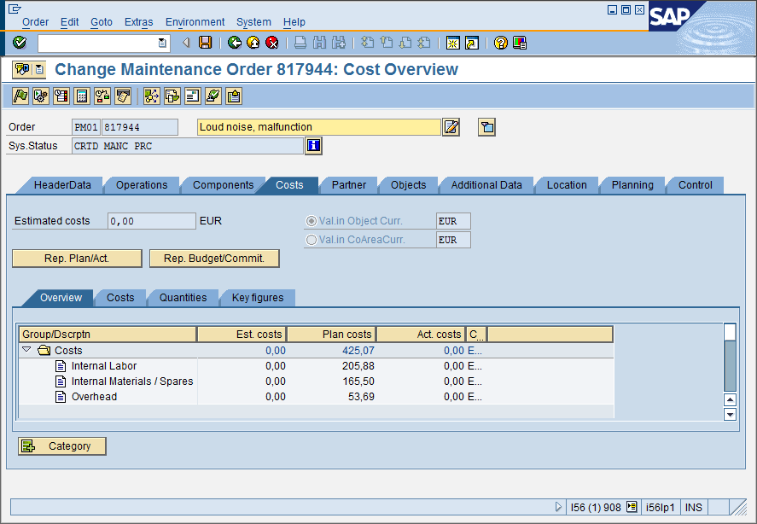
Task: Save the order with the floppy disk icon
Action: [205, 43]
